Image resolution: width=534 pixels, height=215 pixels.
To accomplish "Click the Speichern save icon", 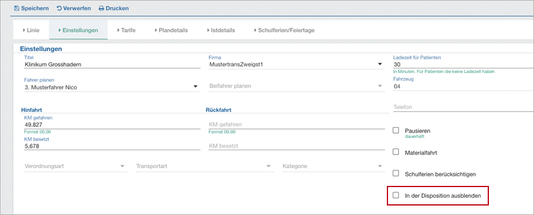I will [17, 8].
